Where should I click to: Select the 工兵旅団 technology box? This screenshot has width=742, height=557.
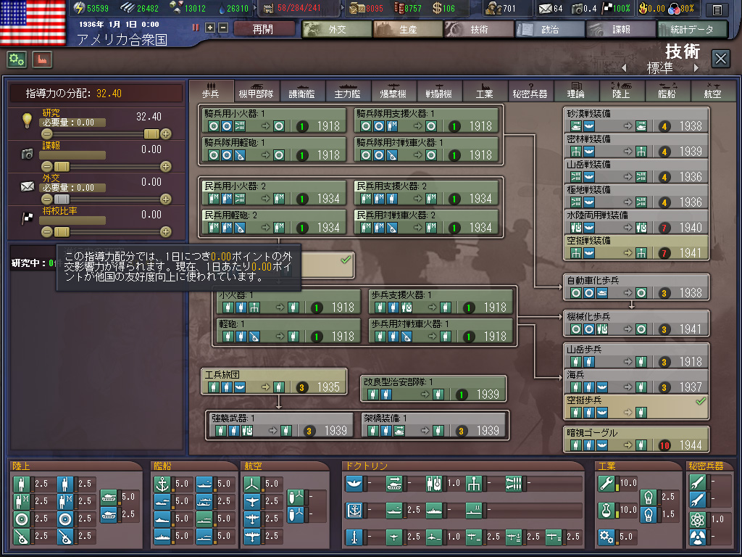point(274,381)
